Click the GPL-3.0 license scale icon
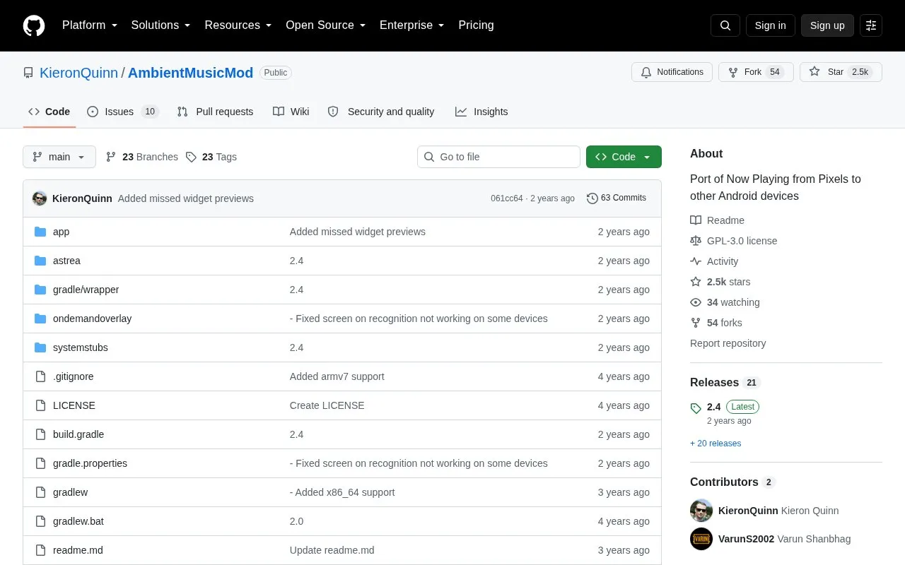This screenshot has height=565, width=905. pyautogui.click(x=696, y=241)
